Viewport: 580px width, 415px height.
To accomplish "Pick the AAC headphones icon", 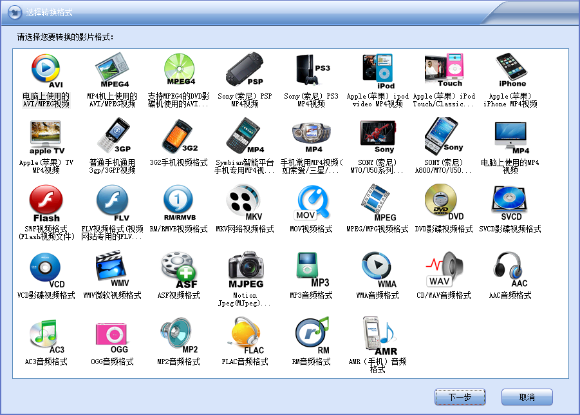I will click(511, 269).
